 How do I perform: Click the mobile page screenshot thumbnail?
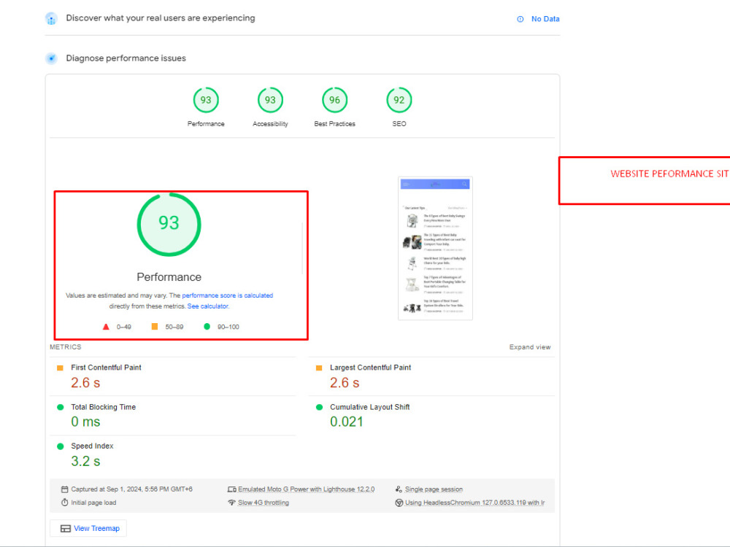[435, 248]
